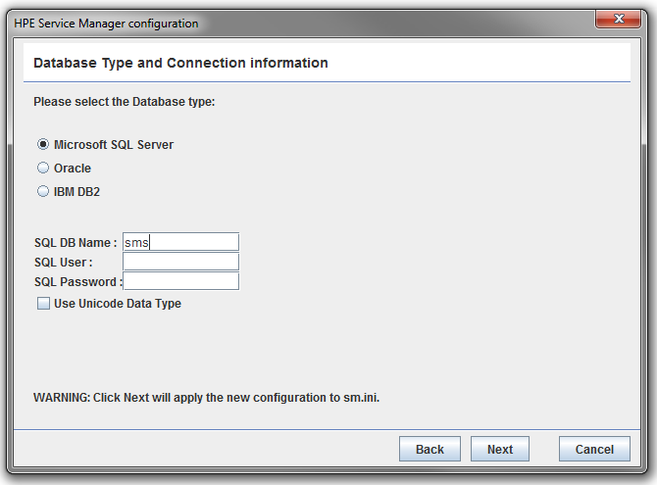Click the 'SQL User :' label
This screenshot has width=657, height=485.
pyautogui.click(x=64, y=263)
